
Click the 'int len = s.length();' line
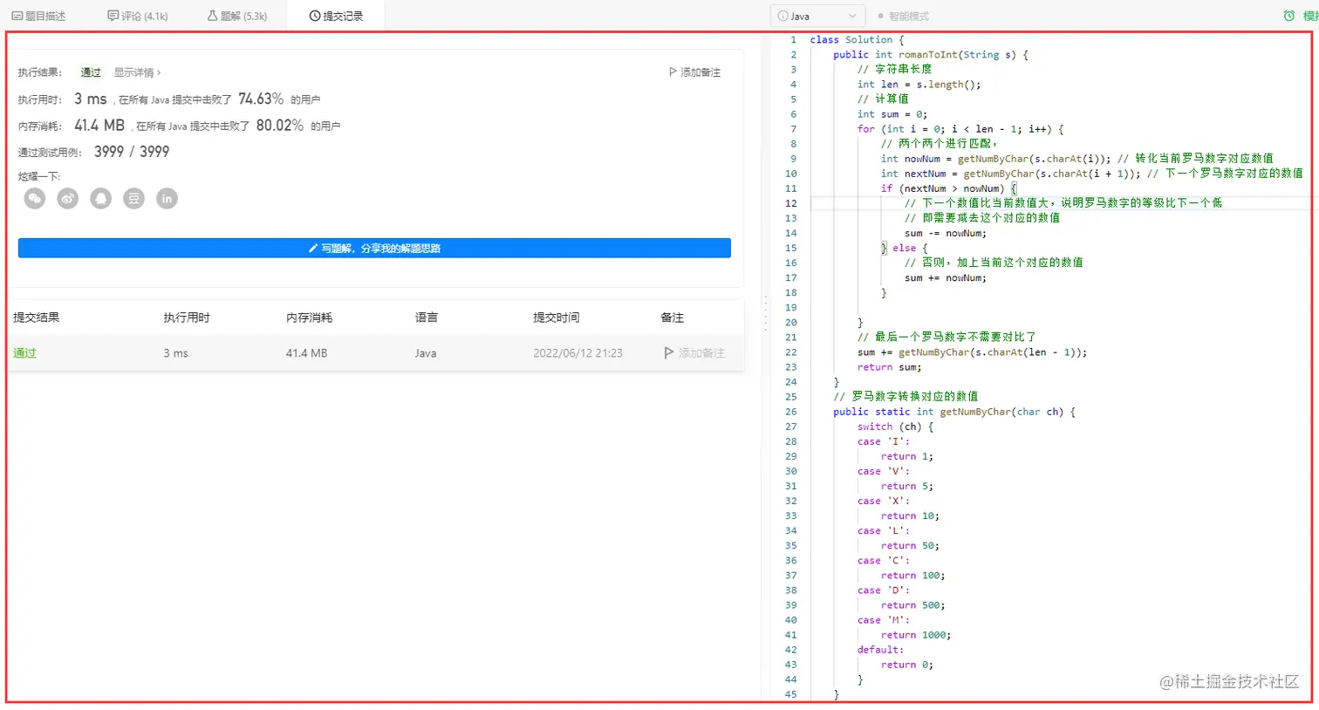(x=919, y=85)
